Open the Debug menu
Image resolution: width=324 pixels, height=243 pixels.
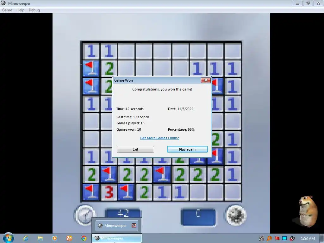(34, 10)
